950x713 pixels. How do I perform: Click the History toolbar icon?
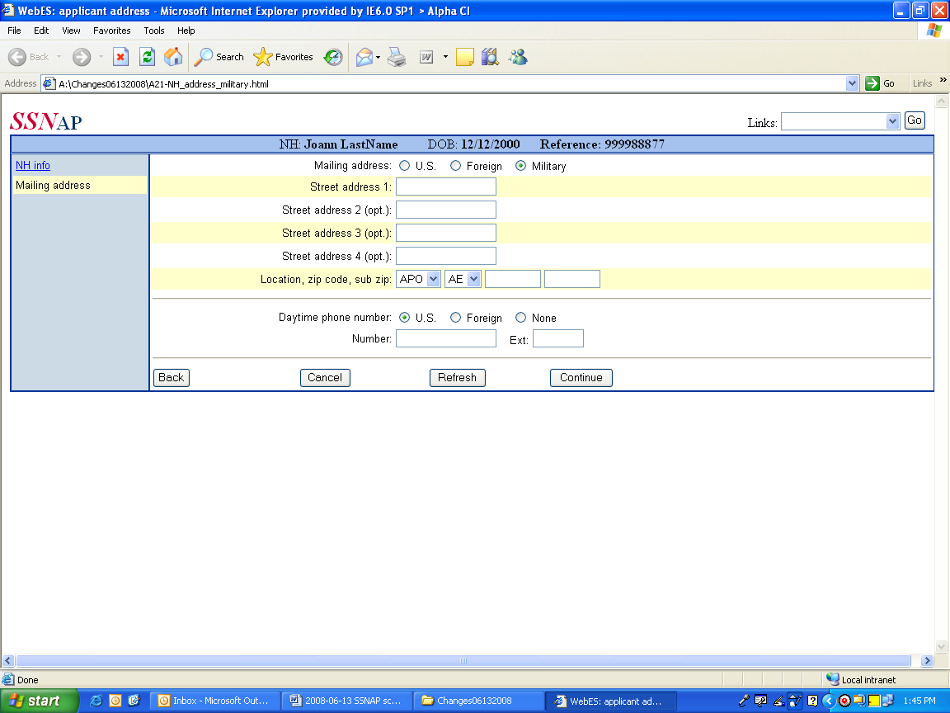click(333, 57)
